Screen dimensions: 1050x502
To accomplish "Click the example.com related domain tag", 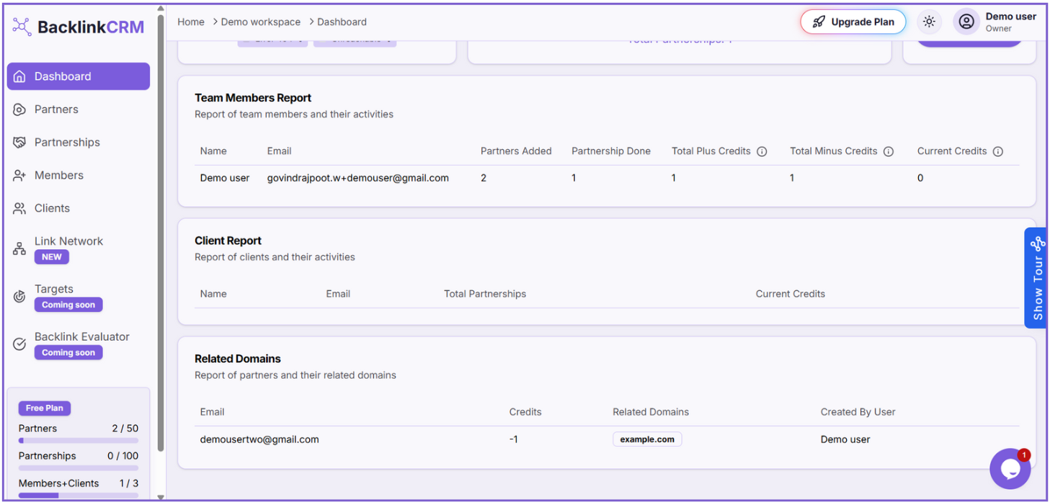I will (646, 439).
